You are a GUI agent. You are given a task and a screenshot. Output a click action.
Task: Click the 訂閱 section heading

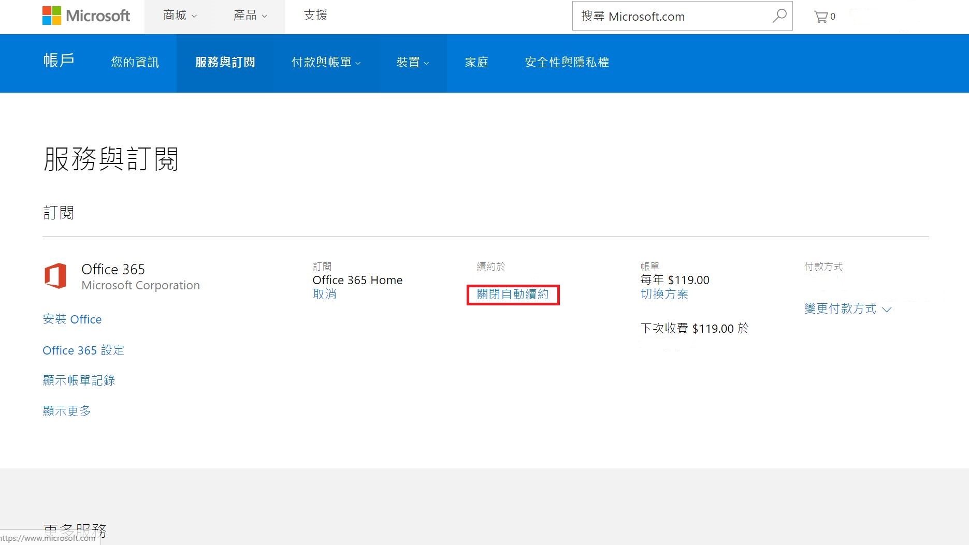click(59, 213)
